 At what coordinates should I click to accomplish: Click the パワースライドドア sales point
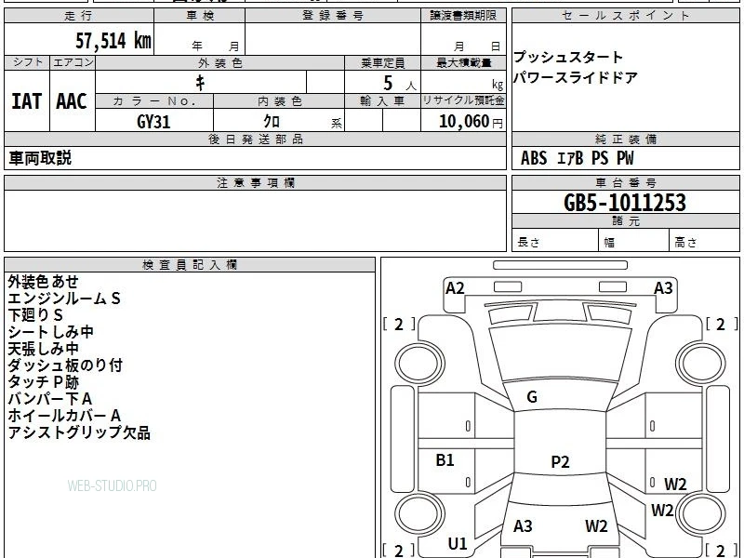click(576, 77)
